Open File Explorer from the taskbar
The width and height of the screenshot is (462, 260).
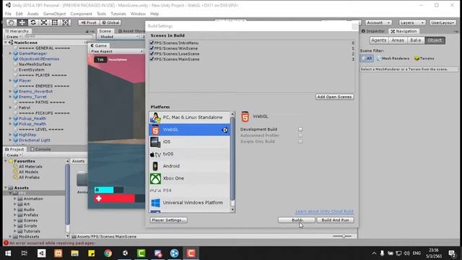tap(74, 253)
